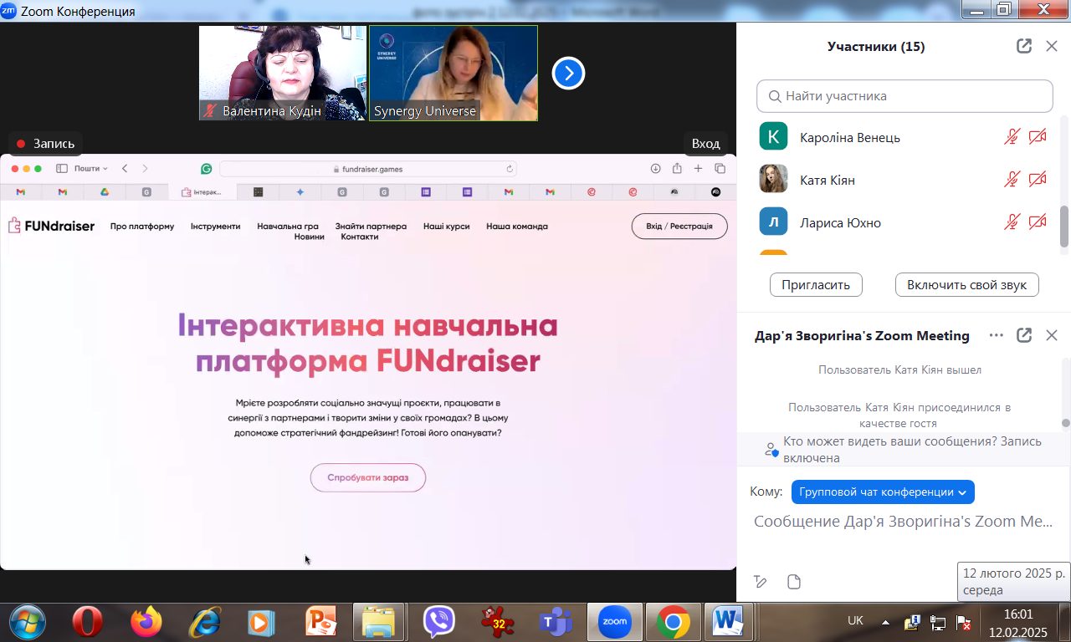Click the Вхід / Реєстрація button

pyautogui.click(x=679, y=227)
